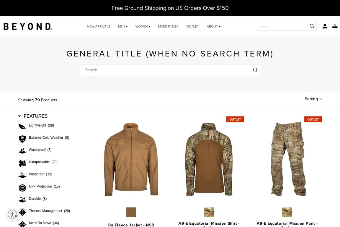Viewport: 340px width, 227px height.
Task: Open the Ra Fleece Jacket product image
Action: (x=131, y=159)
